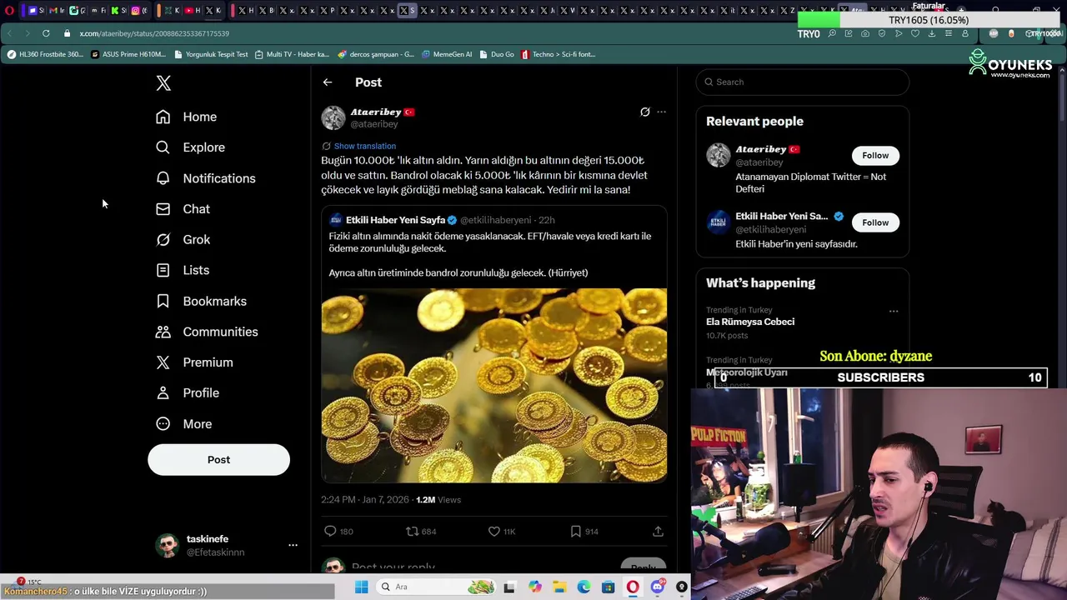Open Task View on the taskbar
Viewport: 1067px width, 600px height.
point(509,587)
